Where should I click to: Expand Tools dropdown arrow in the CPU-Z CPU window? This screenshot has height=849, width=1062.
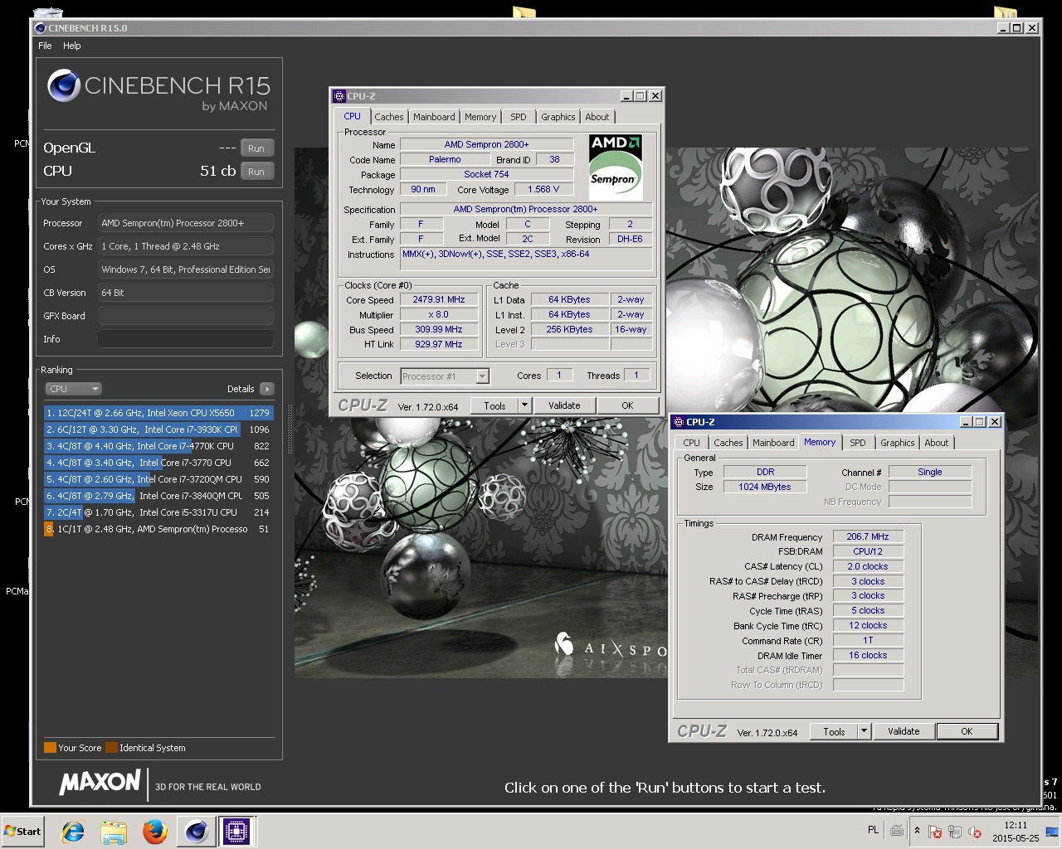(524, 406)
